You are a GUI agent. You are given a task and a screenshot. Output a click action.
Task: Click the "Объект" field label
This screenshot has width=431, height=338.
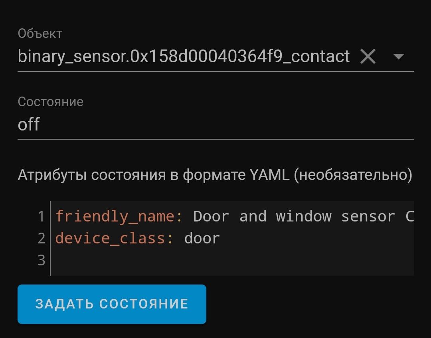tap(40, 34)
